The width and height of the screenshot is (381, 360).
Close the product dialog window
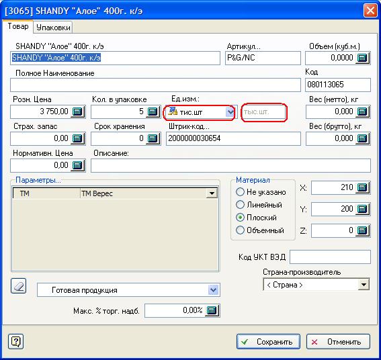coord(370,11)
